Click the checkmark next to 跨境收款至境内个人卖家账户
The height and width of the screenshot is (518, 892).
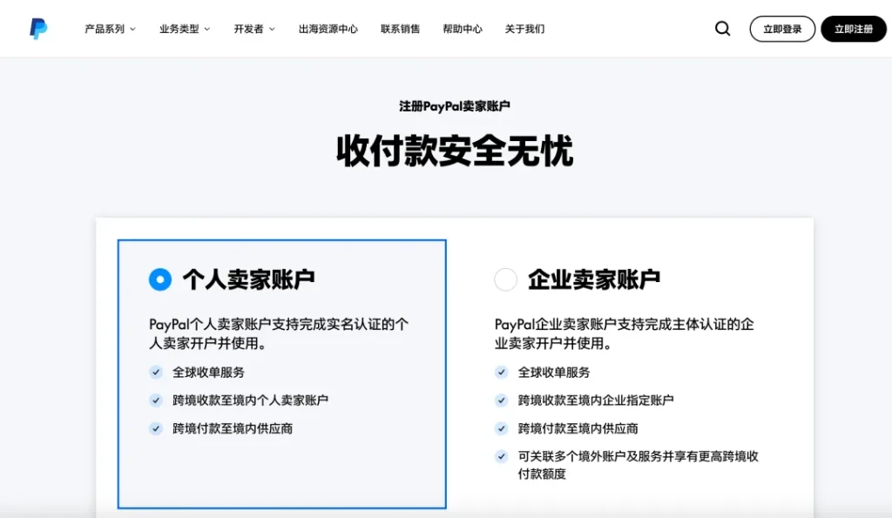(158, 399)
